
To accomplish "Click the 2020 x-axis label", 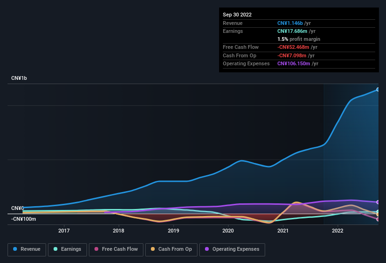I will pos(228,231).
